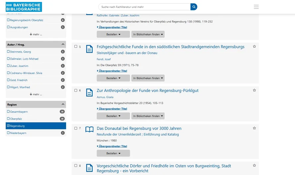295x175 pixels.
Task: Check the Steinmetz, Georg author filter
Action: click(x=8, y=51)
